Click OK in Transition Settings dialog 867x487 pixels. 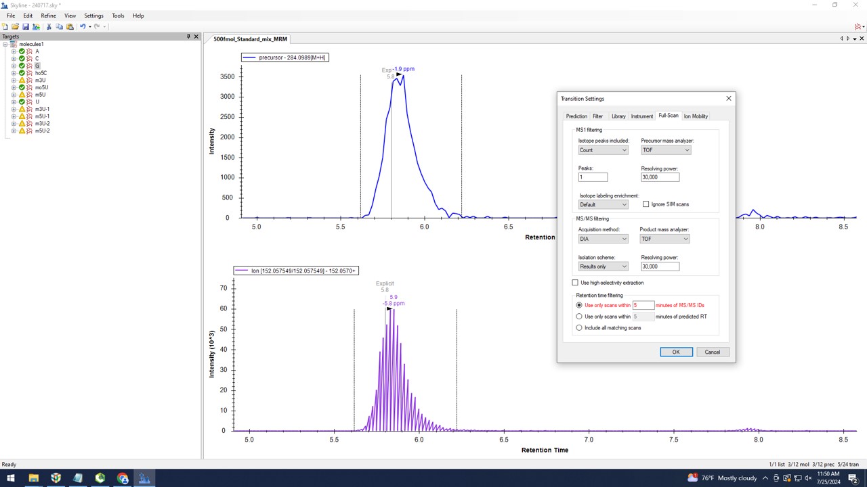(676, 352)
